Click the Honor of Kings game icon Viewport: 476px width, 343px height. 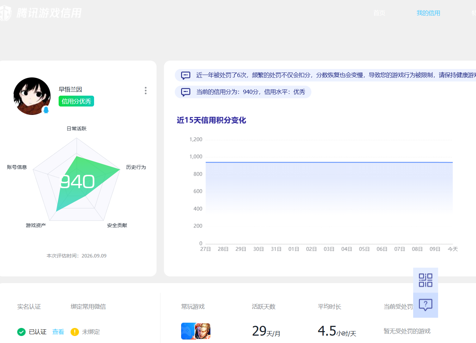point(203,331)
